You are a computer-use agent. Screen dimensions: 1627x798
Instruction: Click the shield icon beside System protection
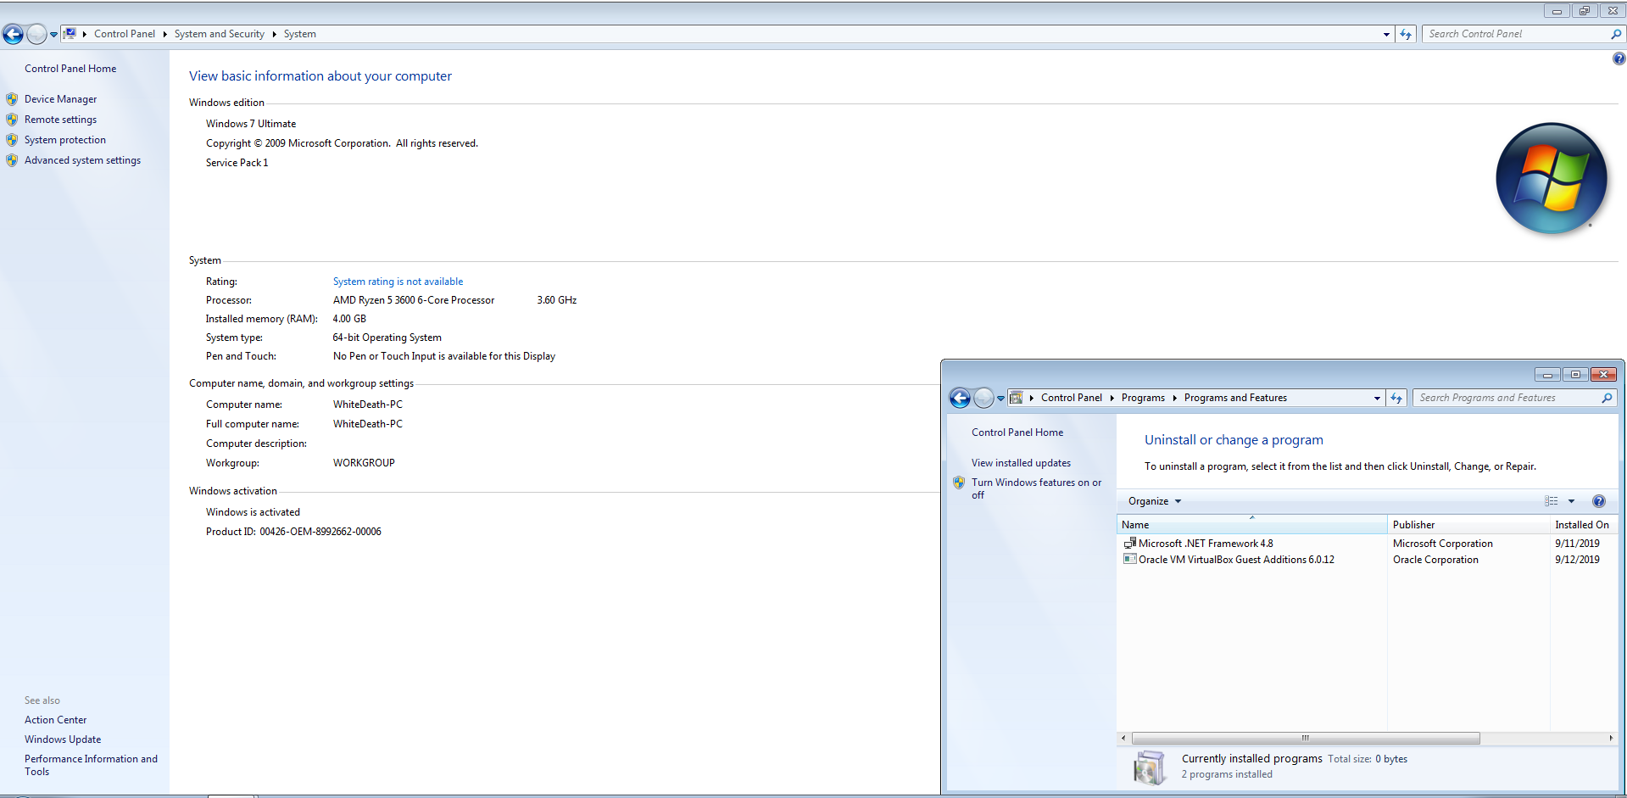tap(12, 140)
